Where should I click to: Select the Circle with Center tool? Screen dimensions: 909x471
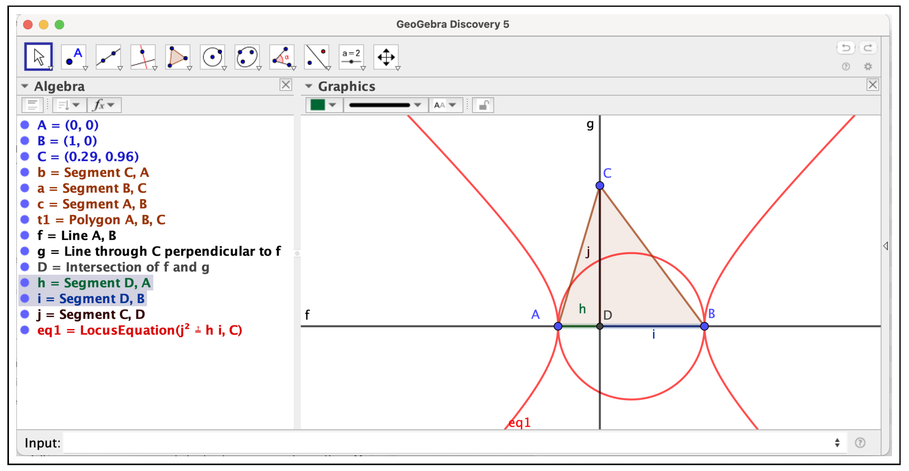click(x=212, y=57)
